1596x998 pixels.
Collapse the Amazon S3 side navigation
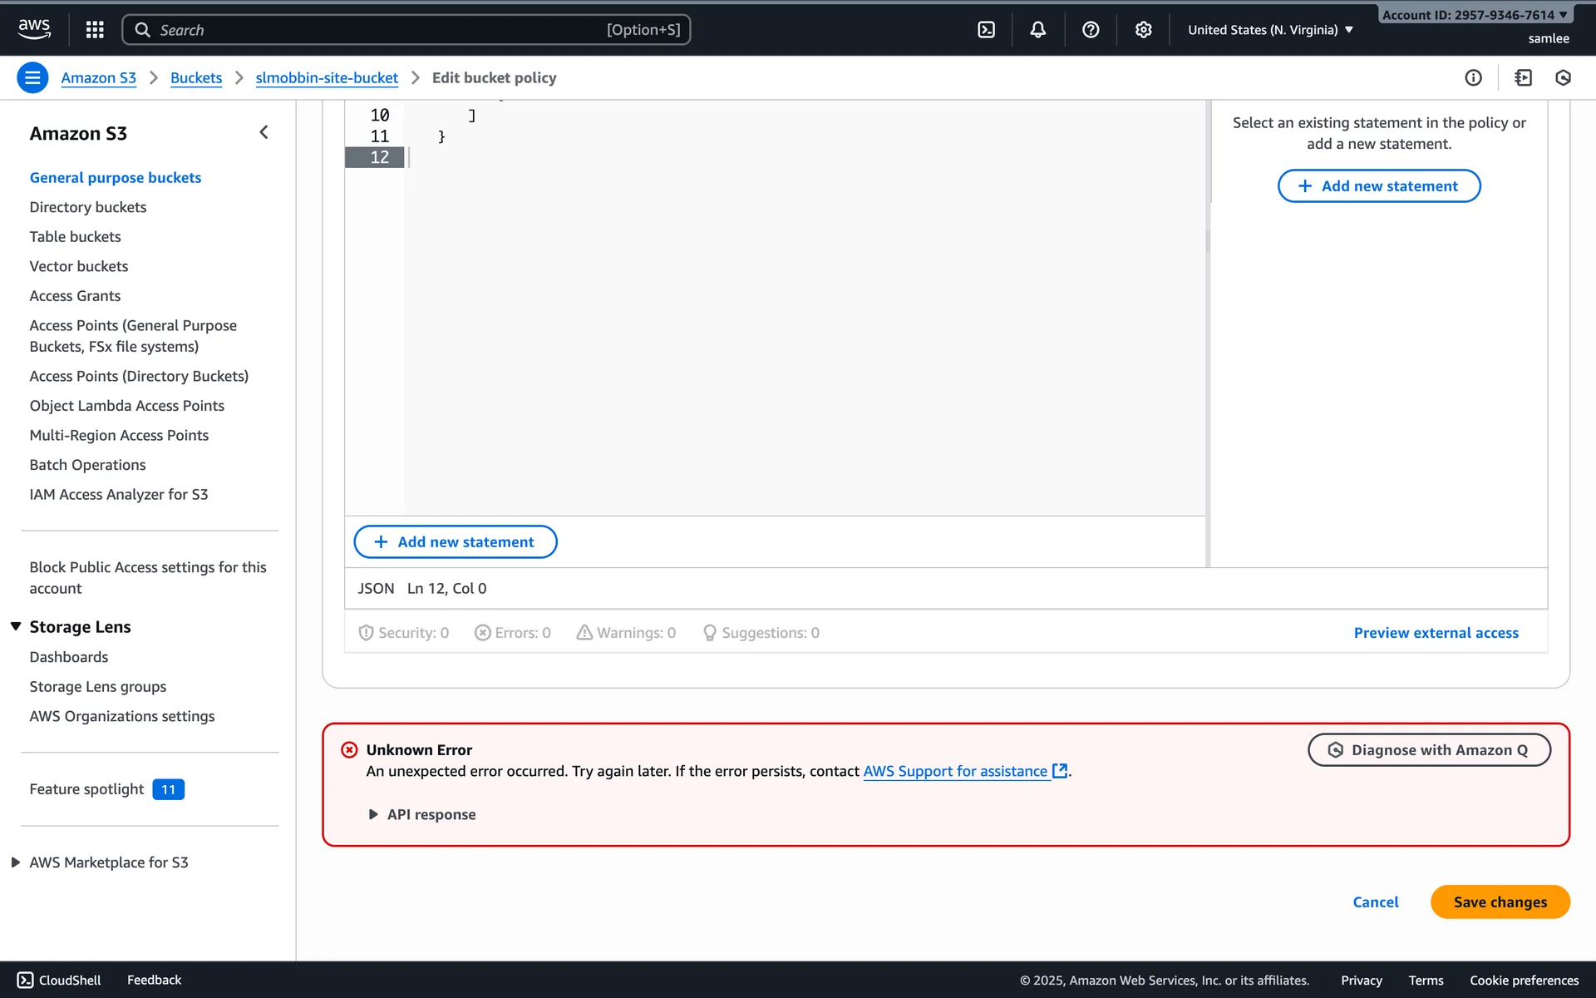pos(264,132)
